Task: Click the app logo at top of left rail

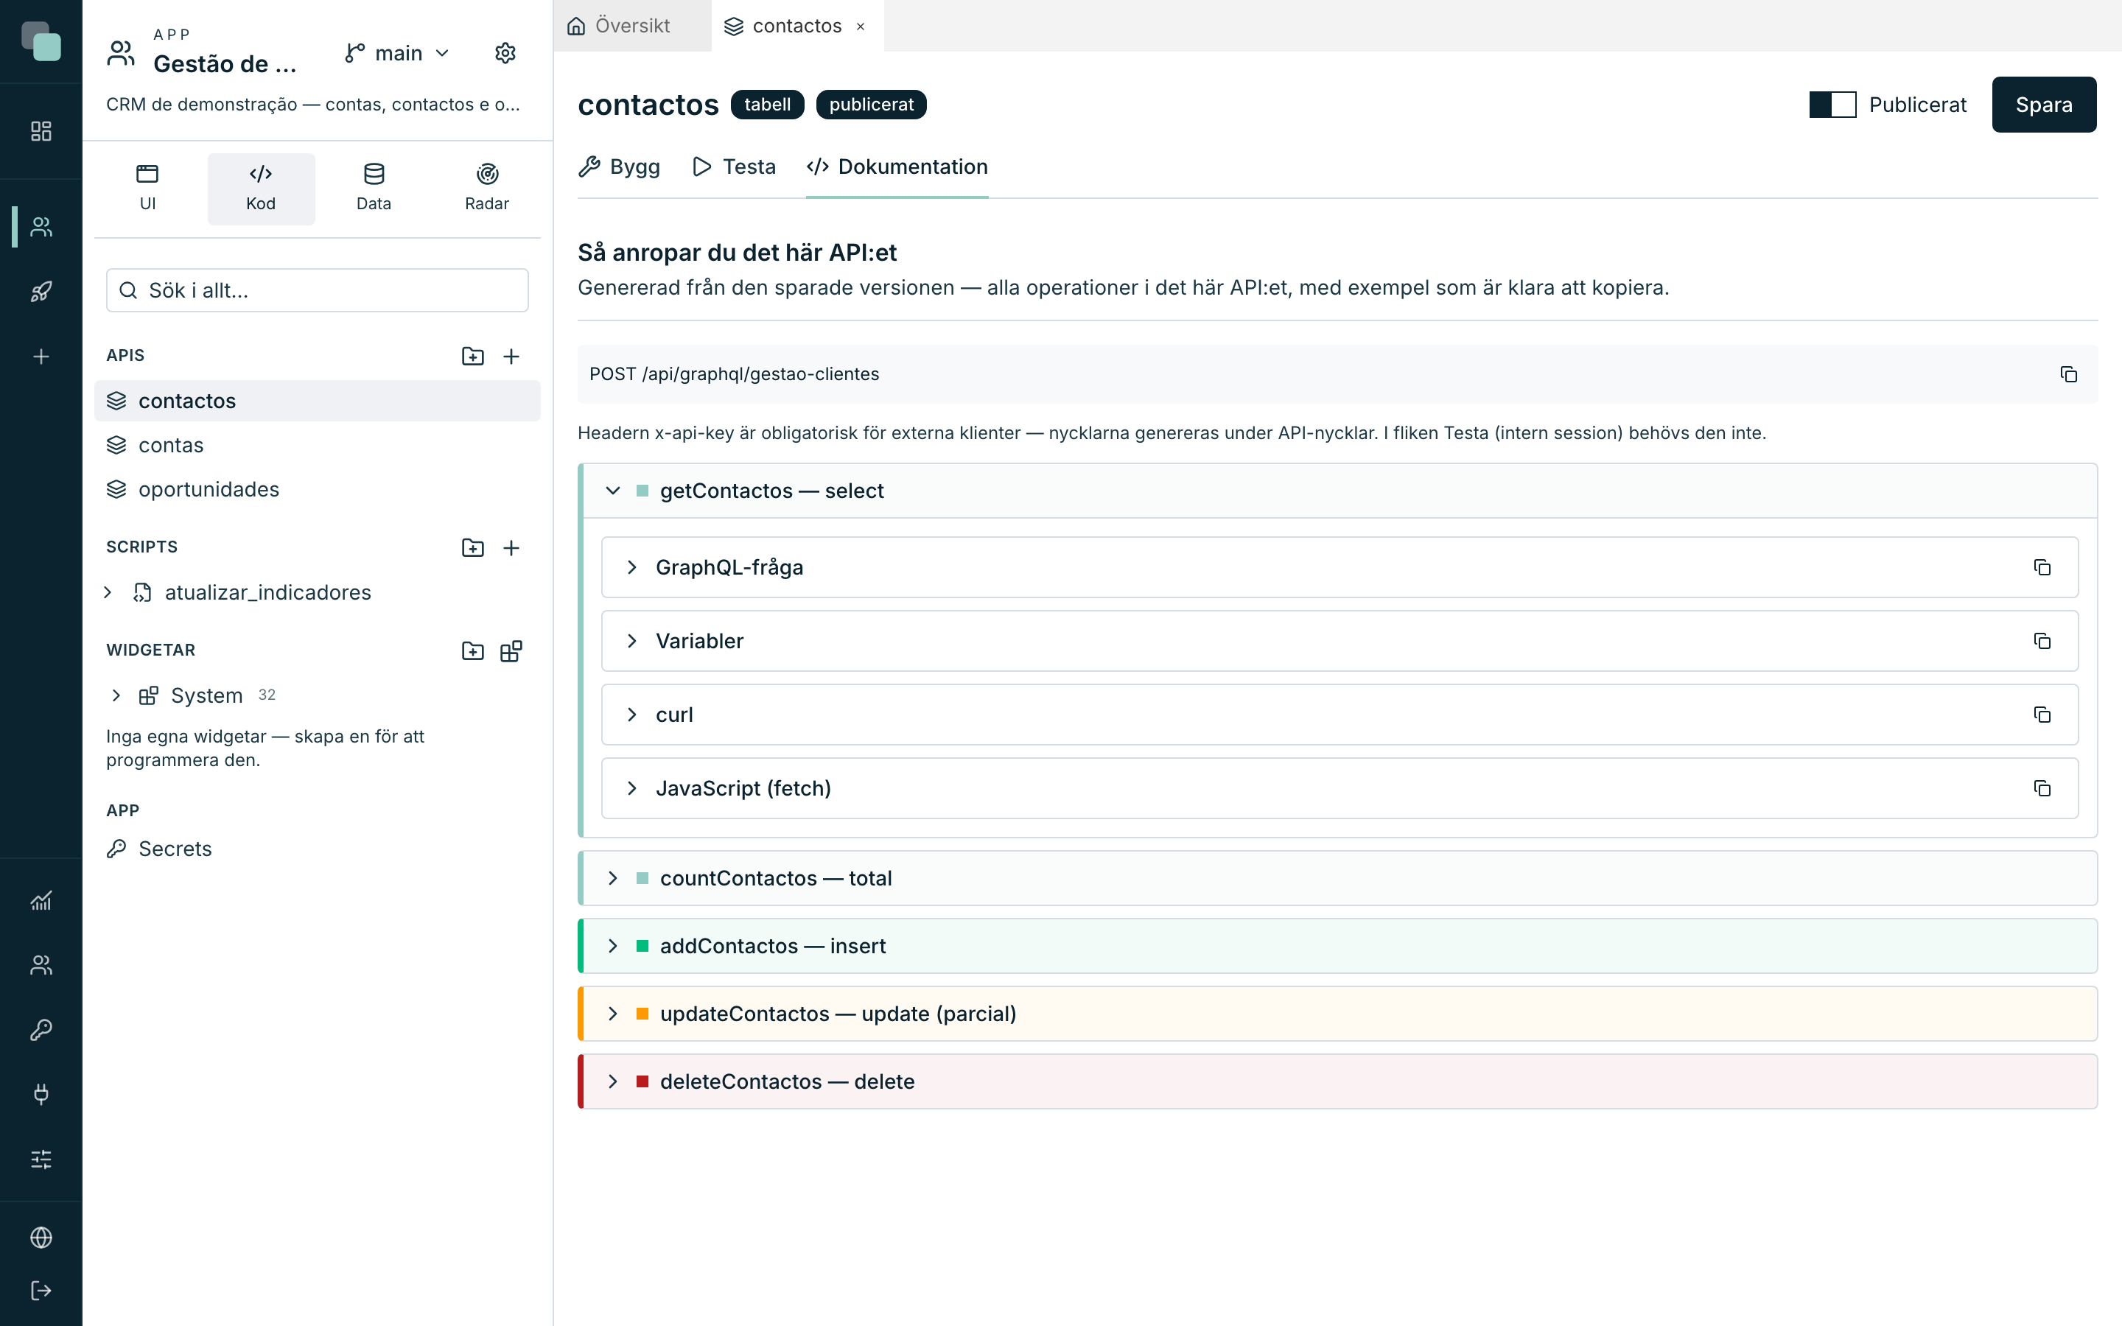Action: click(41, 41)
